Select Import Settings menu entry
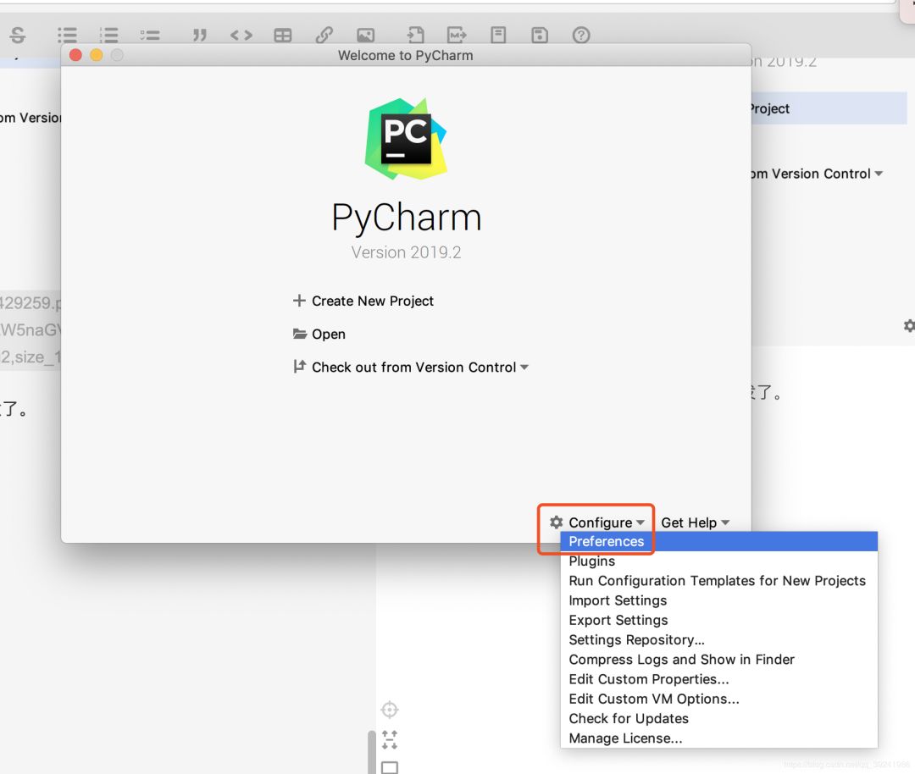The image size is (915, 774). click(719, 600)
